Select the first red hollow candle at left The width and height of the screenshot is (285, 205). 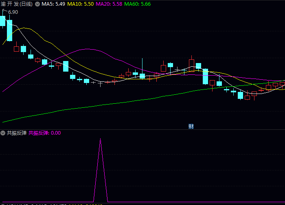click(x=16, y=49)
